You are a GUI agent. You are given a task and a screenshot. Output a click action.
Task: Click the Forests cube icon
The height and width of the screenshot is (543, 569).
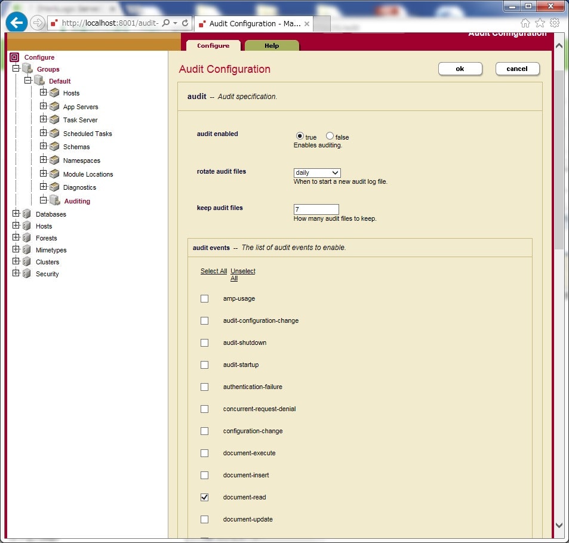tap(26, 237)
